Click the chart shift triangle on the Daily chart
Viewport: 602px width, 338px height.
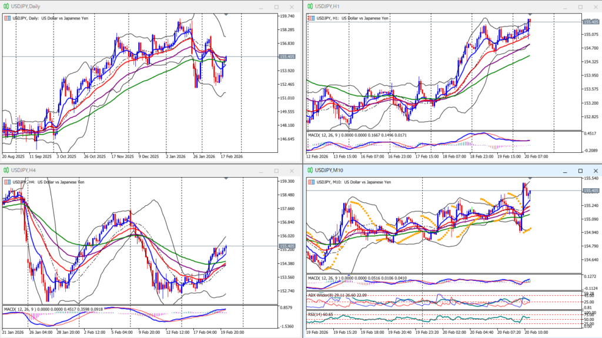click(x=227, y=14)
